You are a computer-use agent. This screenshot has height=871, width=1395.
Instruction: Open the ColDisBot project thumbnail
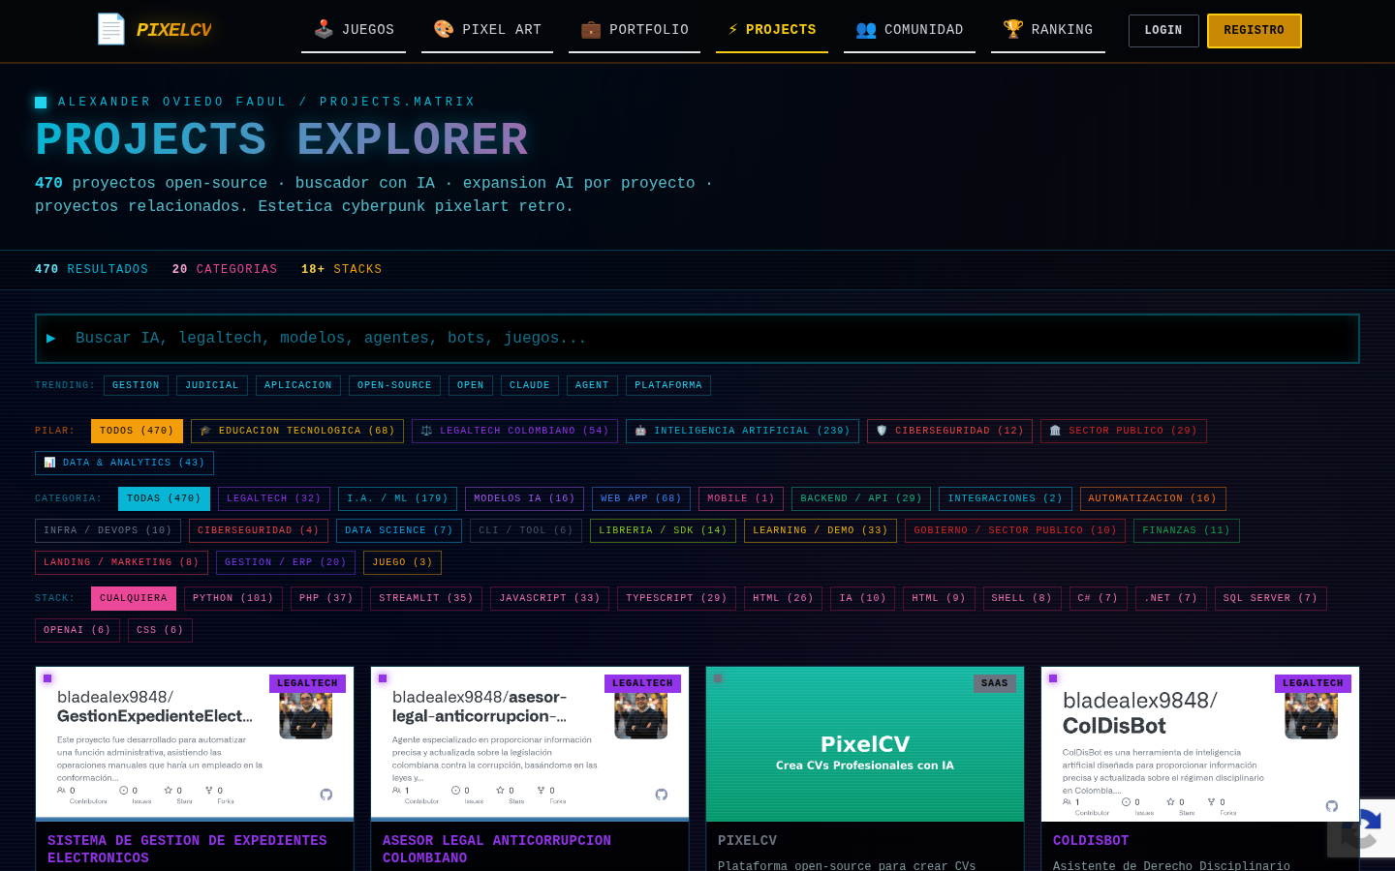(1200, 744)
